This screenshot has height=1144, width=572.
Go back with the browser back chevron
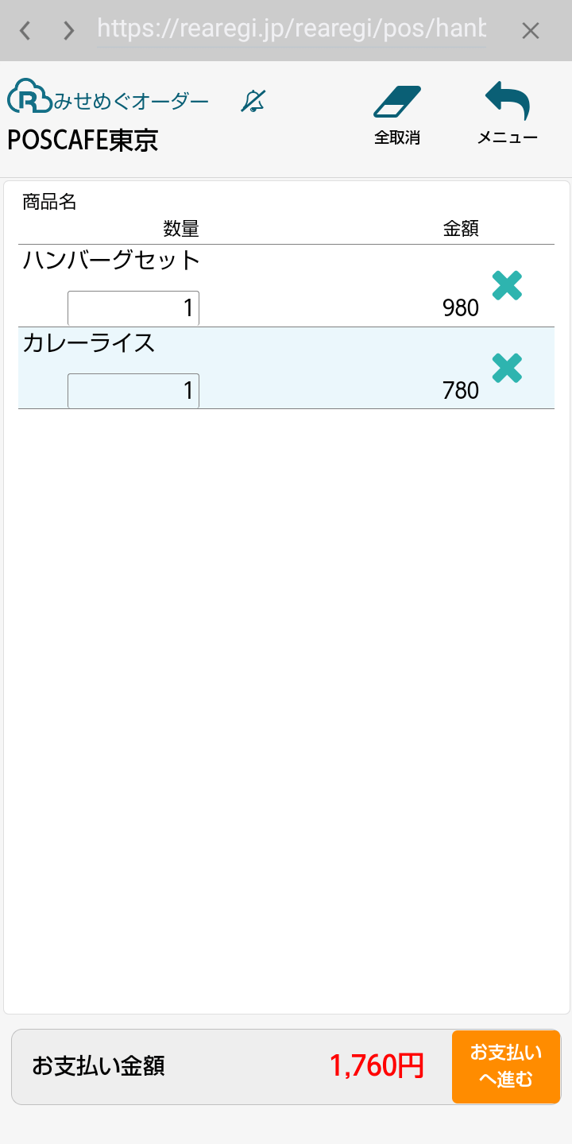tap(25, 31)
